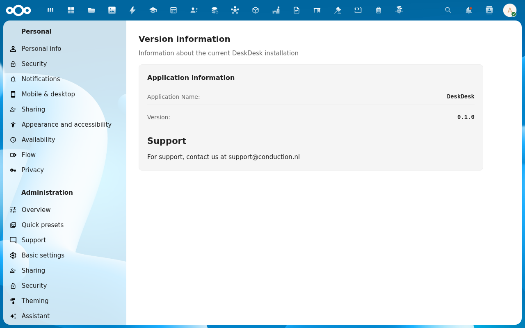Open the Flow settings page
This screenshot has width=525, height=328.
coord(65,155)
